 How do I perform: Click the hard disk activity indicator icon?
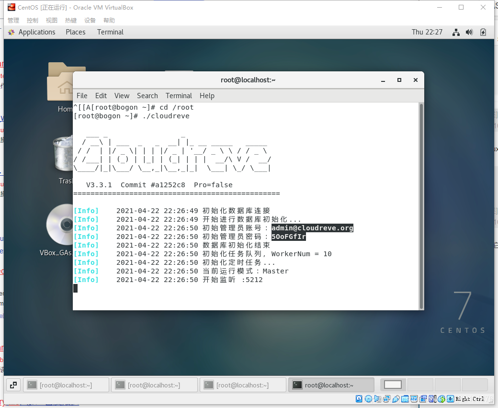(x=359, y=399)
